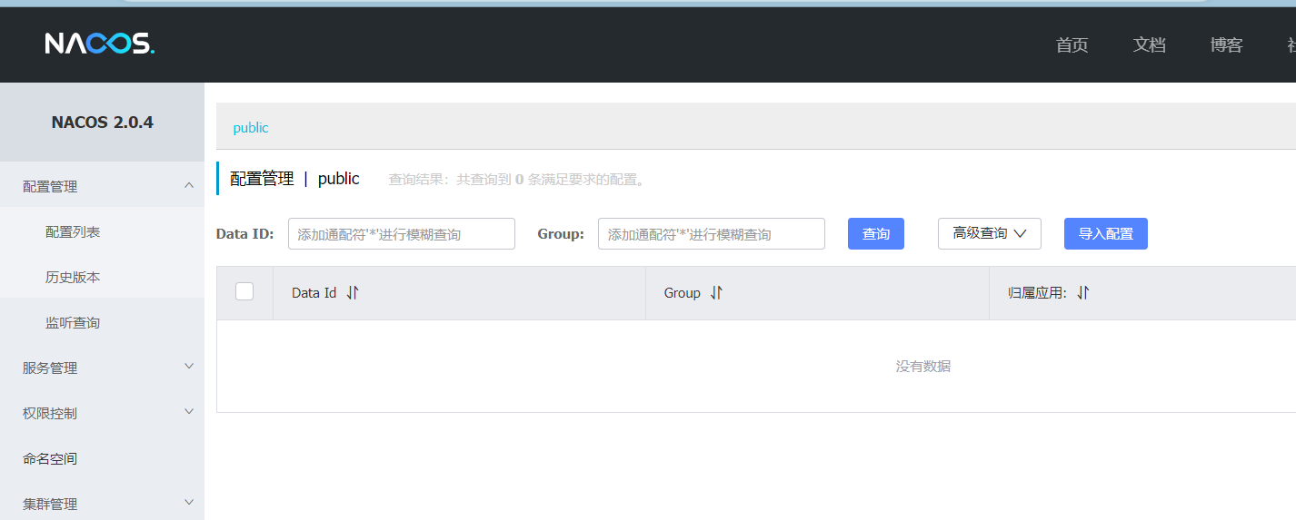This screenshot has height=520, width=1296.
Task: Click the Data Id column header text
Action: 314,293
